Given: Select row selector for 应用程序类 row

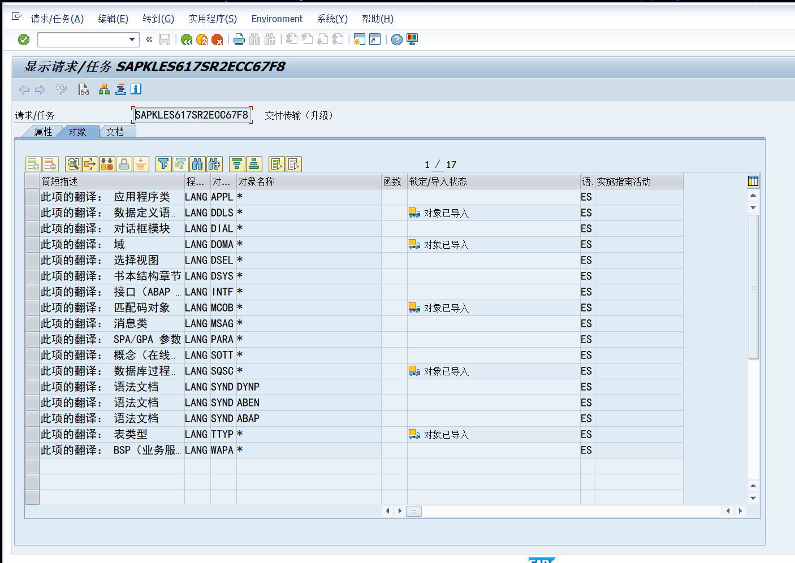Looking at the screenshot, I should [32, 197].
